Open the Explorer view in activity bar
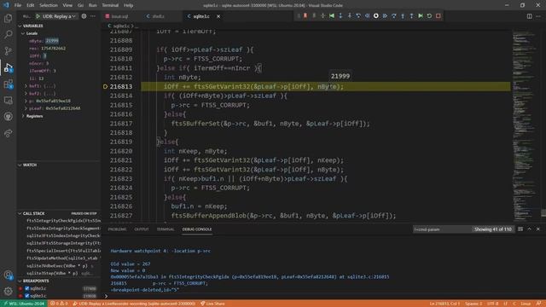 point(8,18)
